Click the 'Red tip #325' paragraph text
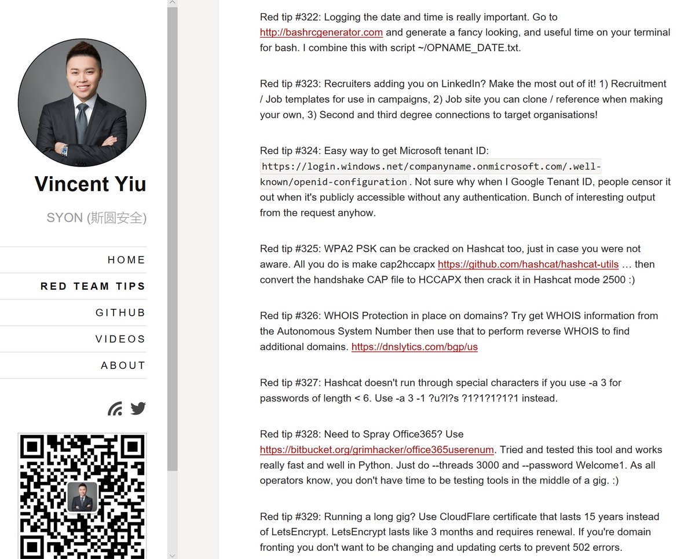 coord(458,264)
